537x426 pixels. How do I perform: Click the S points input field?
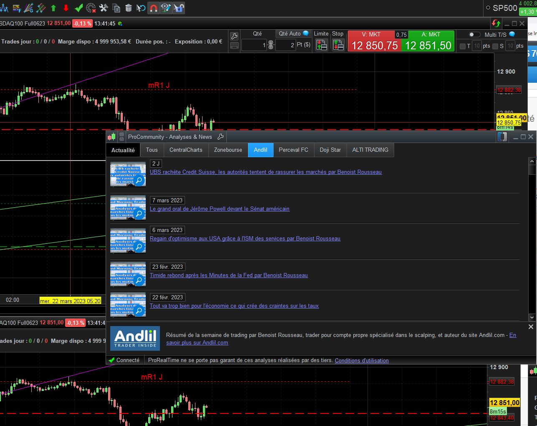(x=510, y=46)
